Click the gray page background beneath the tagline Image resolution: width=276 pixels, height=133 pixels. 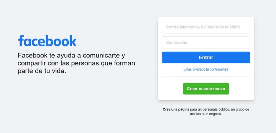pyautogui.click(x=76, y=102)
